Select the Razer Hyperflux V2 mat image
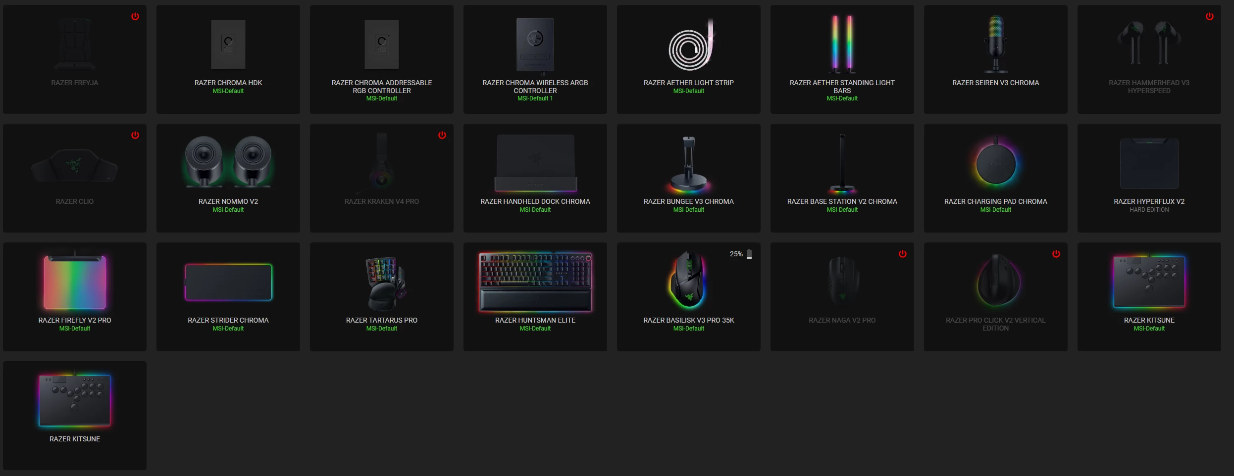Image resolution: width=1234 pixels, height=476 pixels. point(1149,164)
